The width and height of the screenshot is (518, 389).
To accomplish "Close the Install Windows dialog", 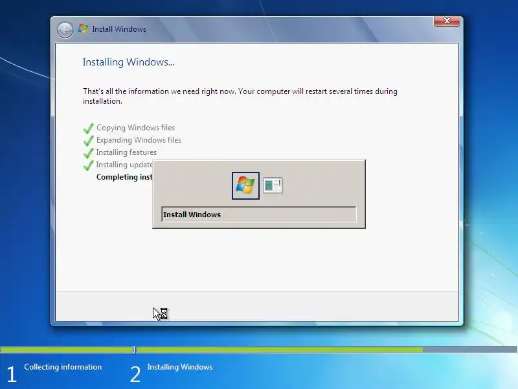I will click(447, 21).
